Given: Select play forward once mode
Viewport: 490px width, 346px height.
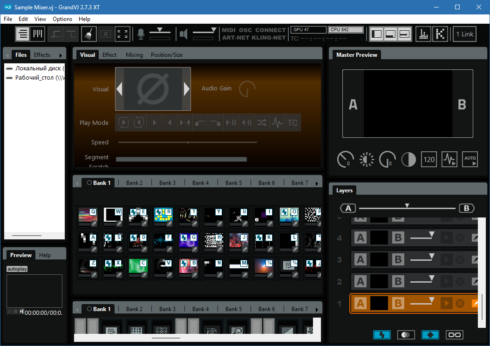Looking at the screenshot, I should [154, 122].
